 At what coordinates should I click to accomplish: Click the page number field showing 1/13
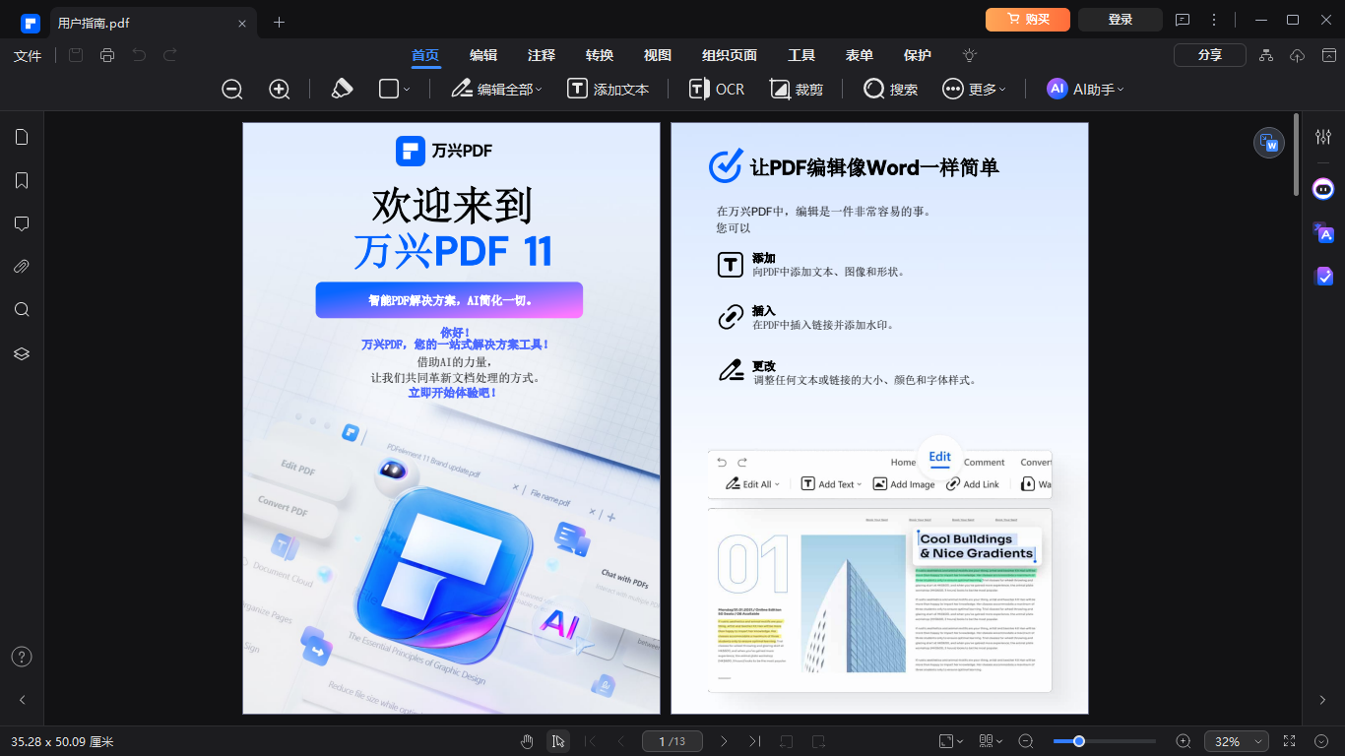672,741
